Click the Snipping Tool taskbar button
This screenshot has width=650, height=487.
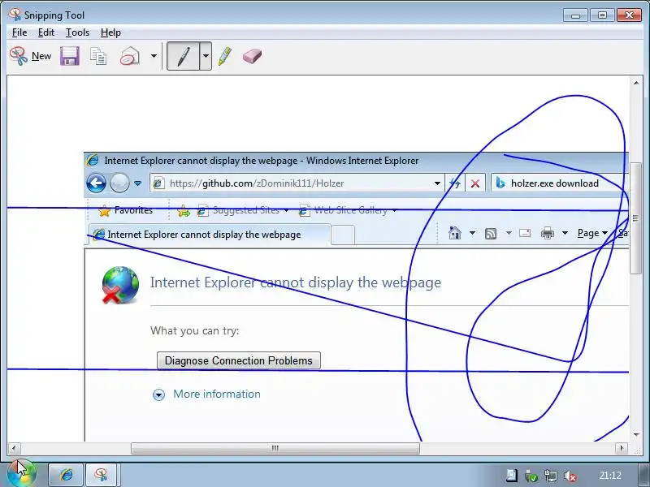click(x=101, y=475)
